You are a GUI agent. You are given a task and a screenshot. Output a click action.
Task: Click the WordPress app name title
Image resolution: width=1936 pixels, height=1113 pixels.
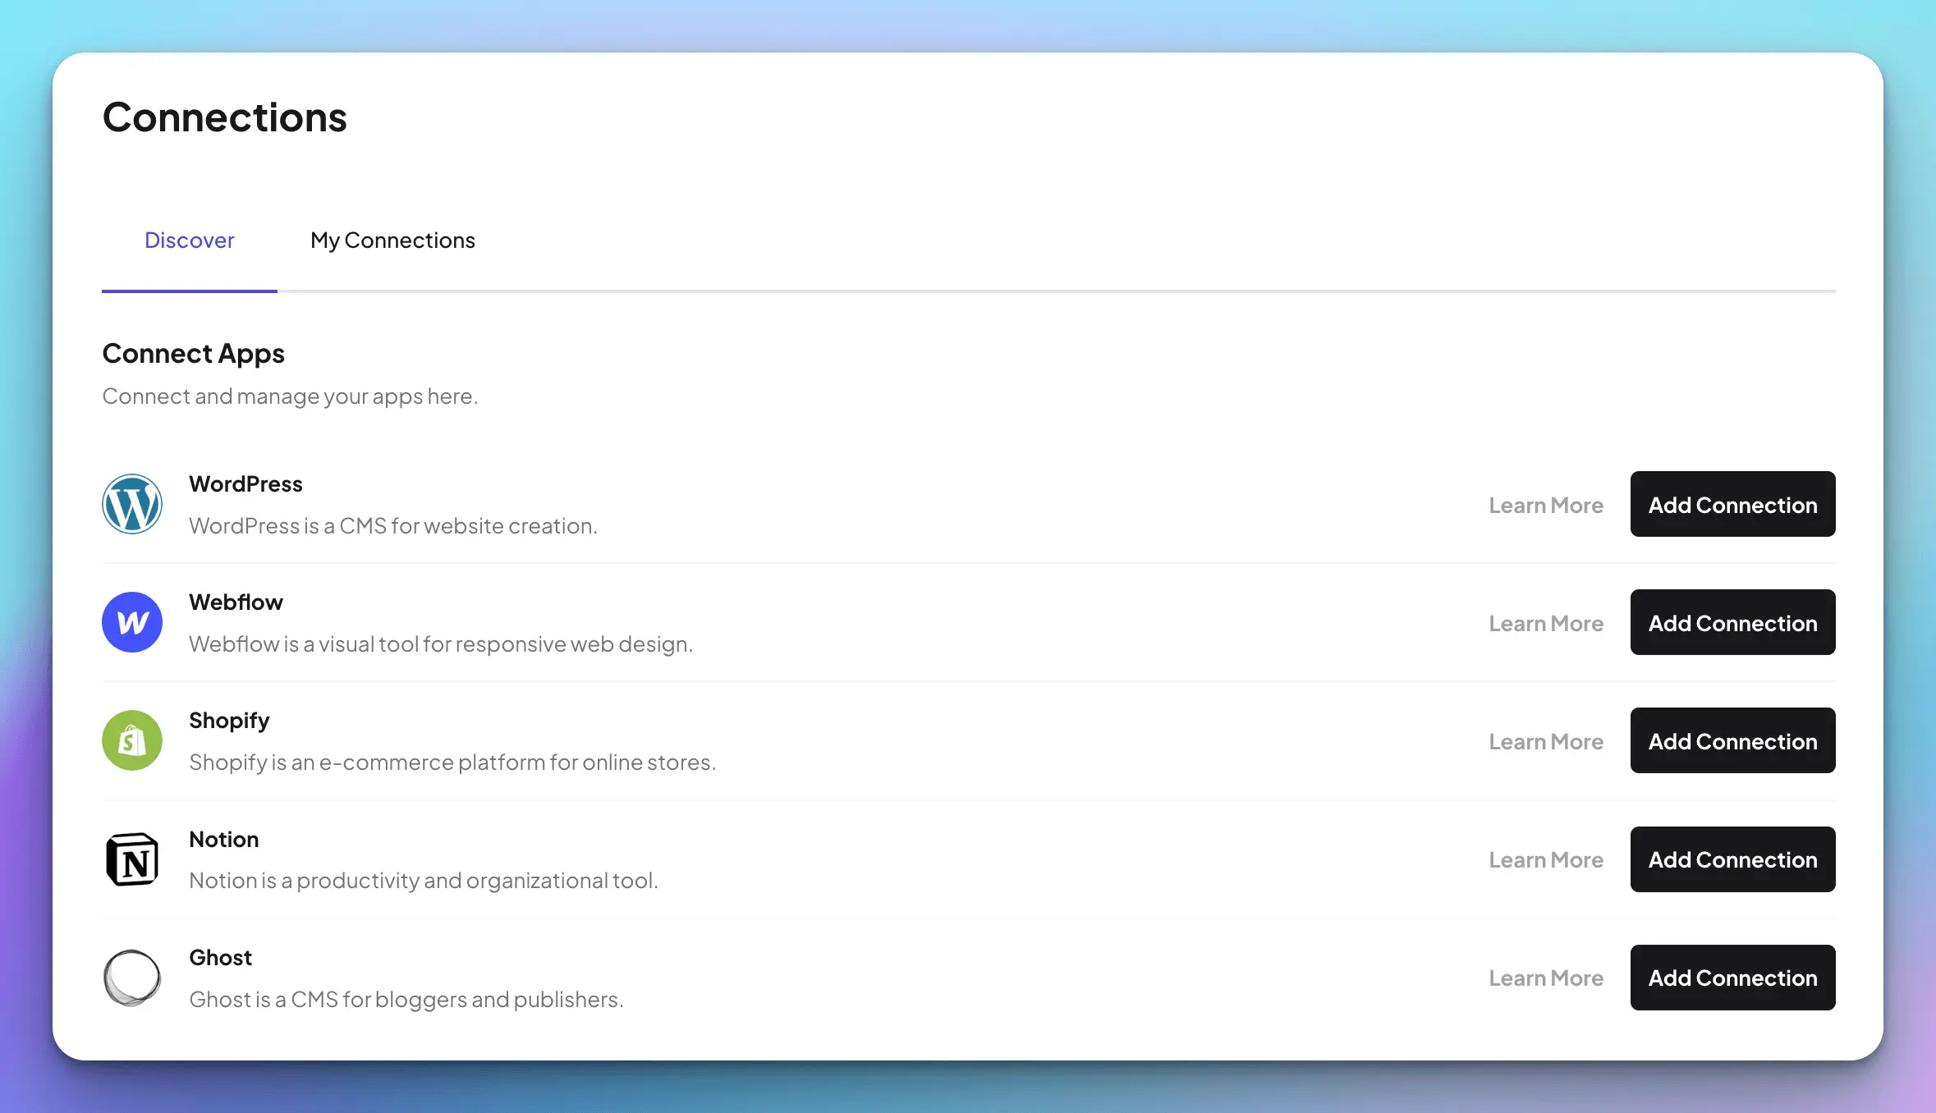click(245, 484)
